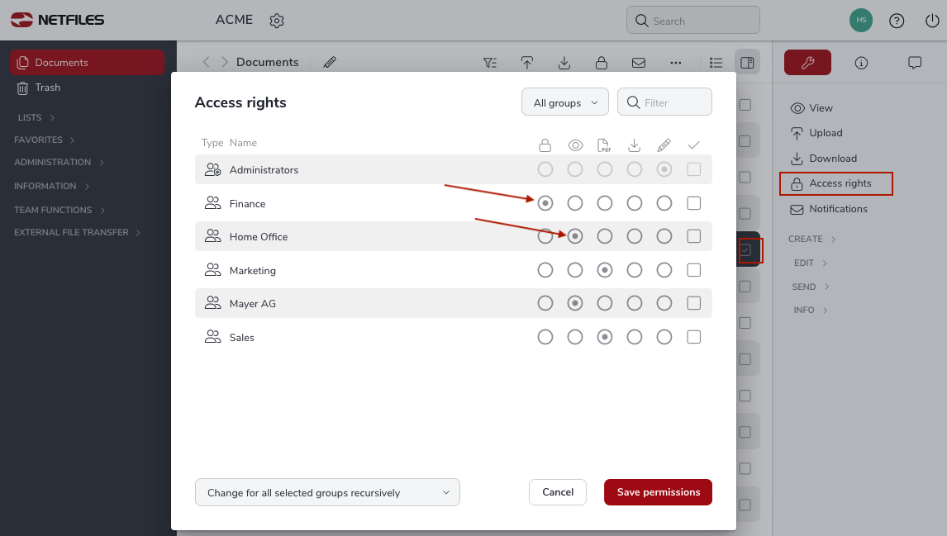Screen dimensions: 947x536
Task: Select no-access lock radio for Marketing
Action: click(545, 270)
